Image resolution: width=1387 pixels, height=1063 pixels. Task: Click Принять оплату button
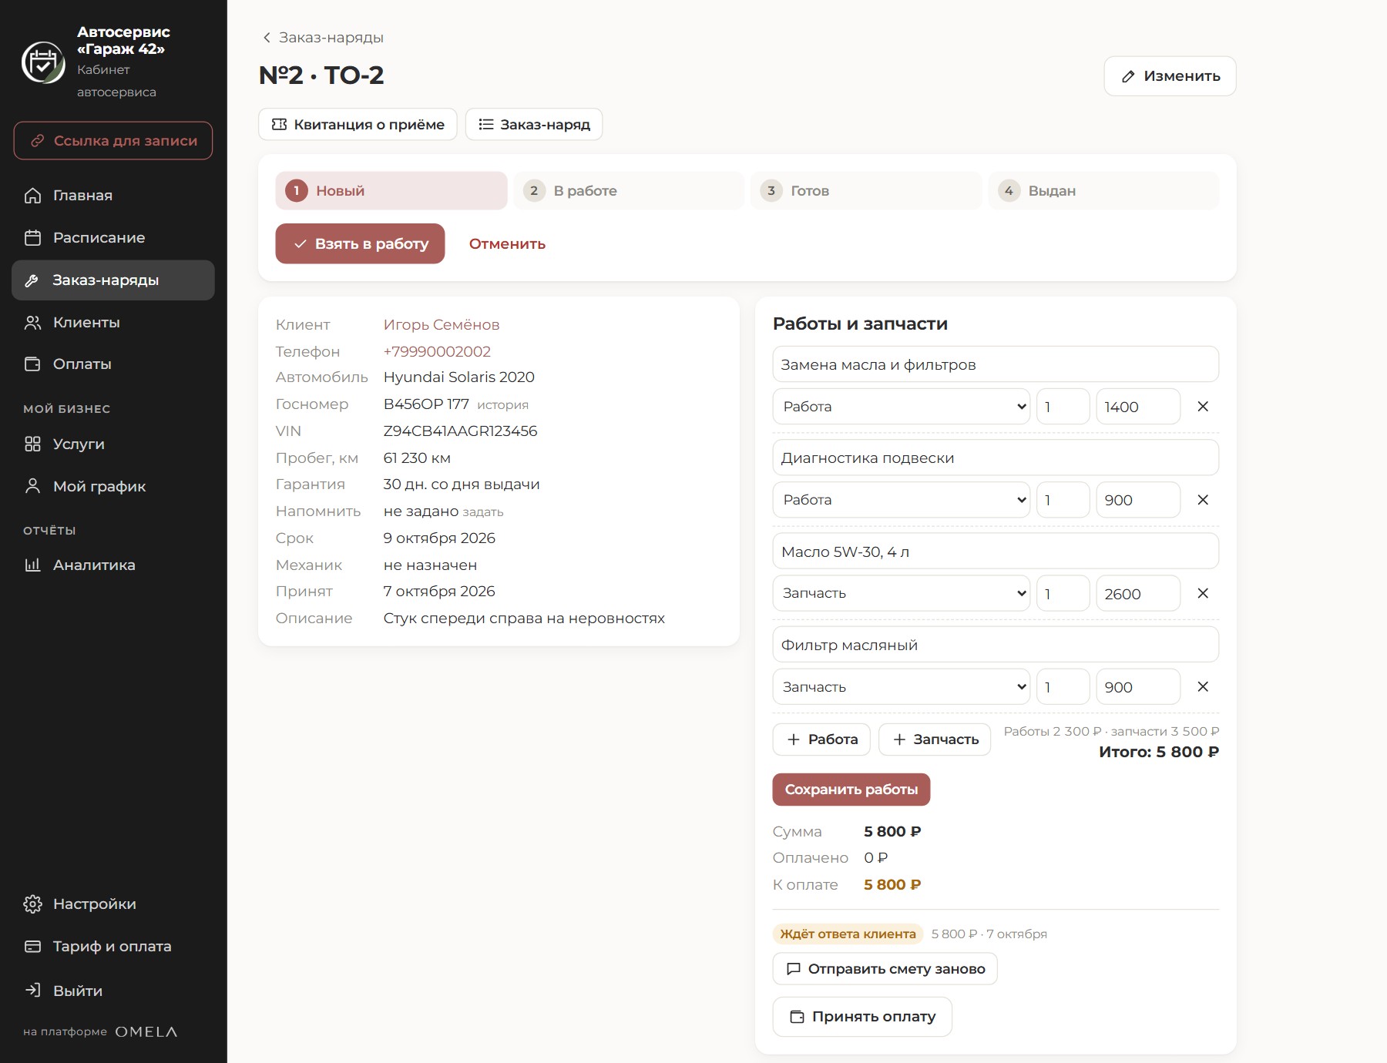point(862,1017)
